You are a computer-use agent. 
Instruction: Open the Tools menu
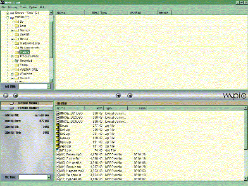(23, 7)
